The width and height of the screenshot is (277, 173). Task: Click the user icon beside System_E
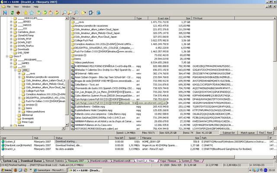(3, 141)
